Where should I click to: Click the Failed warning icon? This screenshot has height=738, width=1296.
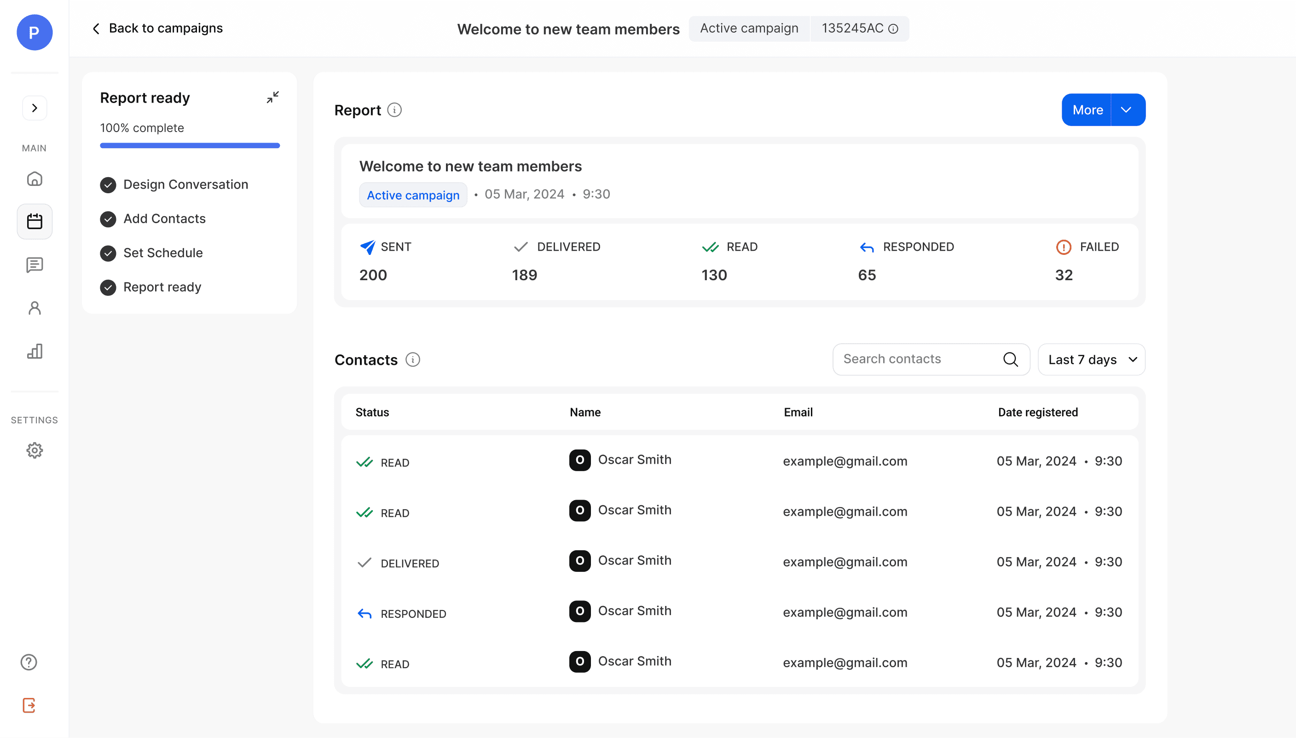coord(1064,247)
